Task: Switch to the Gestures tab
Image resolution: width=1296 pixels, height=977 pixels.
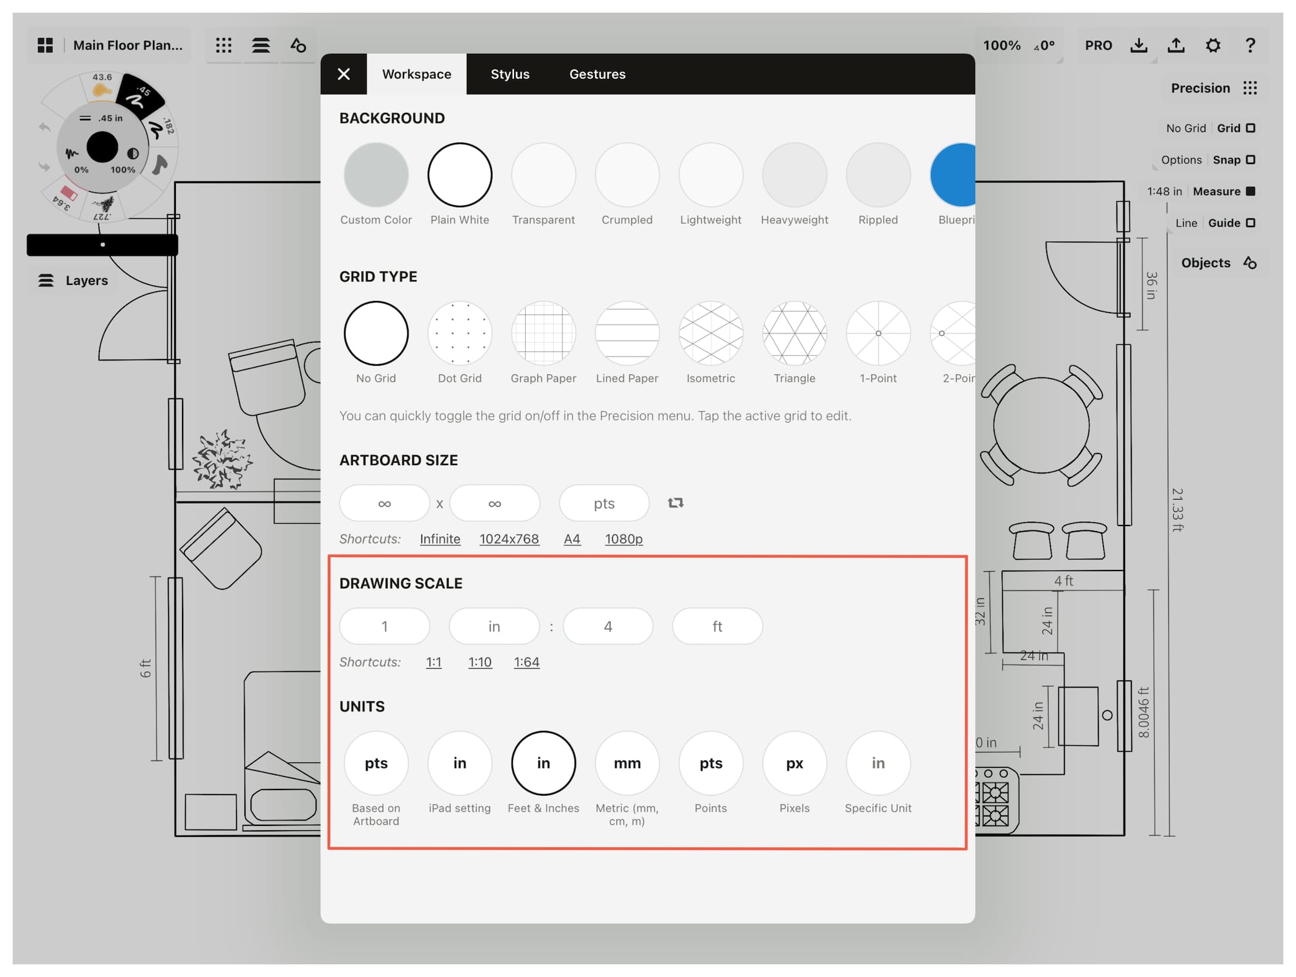Action: (597, 74)
